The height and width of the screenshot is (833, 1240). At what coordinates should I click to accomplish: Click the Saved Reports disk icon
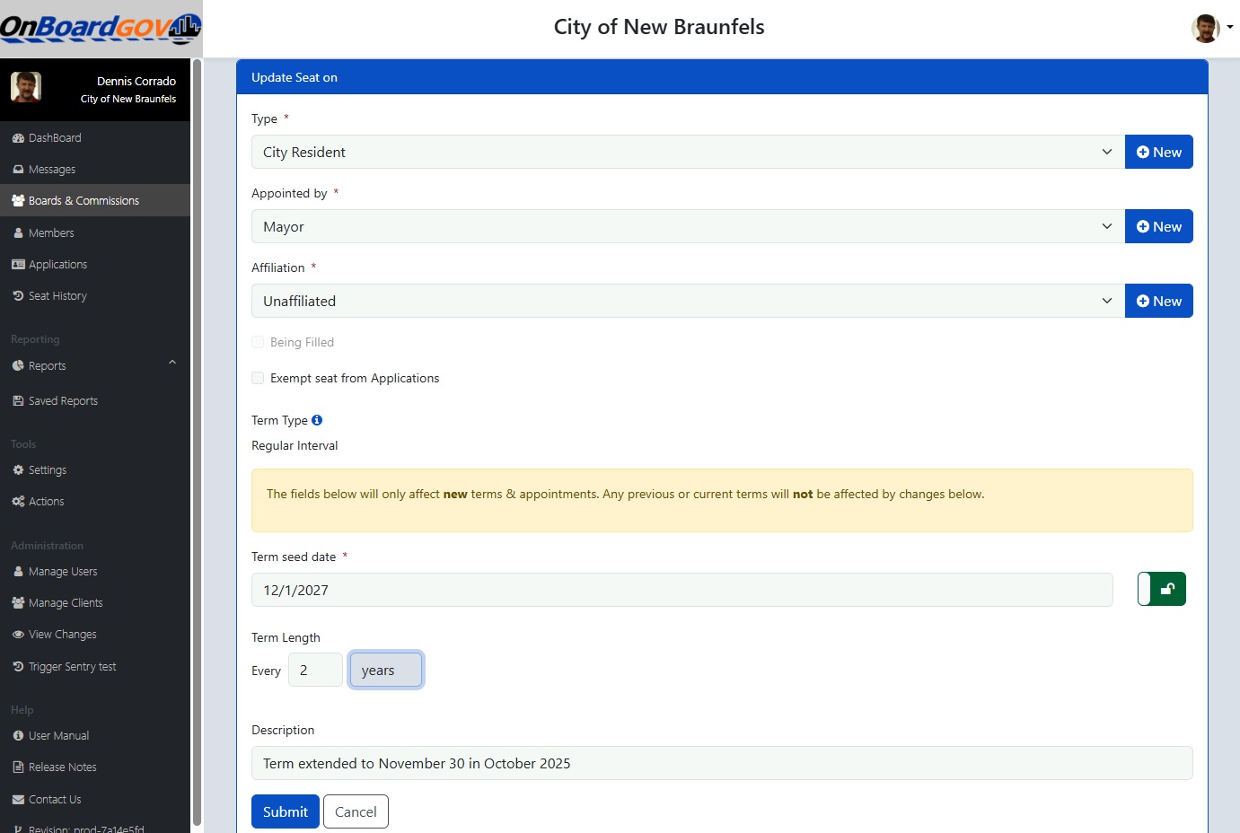tap(18, 401)
